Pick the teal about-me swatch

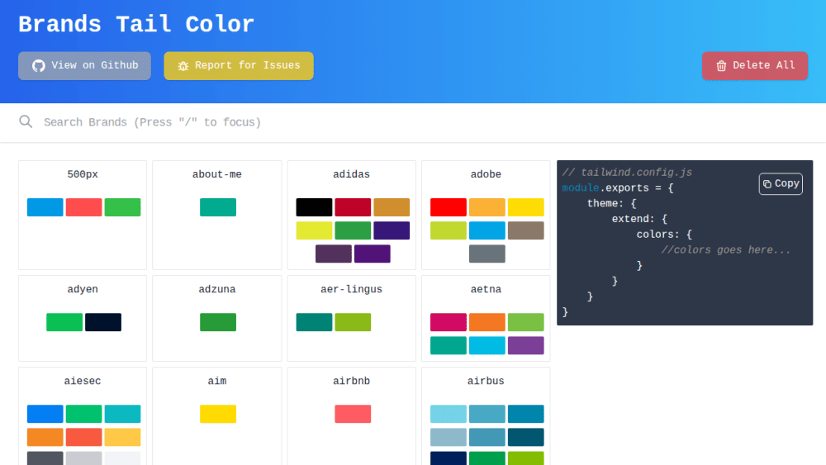click(218, 207)
